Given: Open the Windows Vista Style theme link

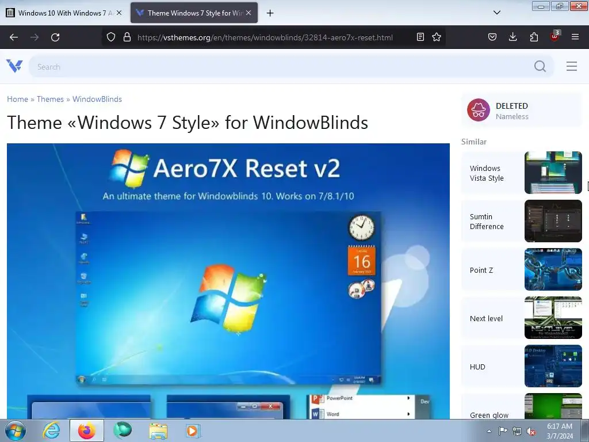Looking at the screenshot, I should (487, 173).
